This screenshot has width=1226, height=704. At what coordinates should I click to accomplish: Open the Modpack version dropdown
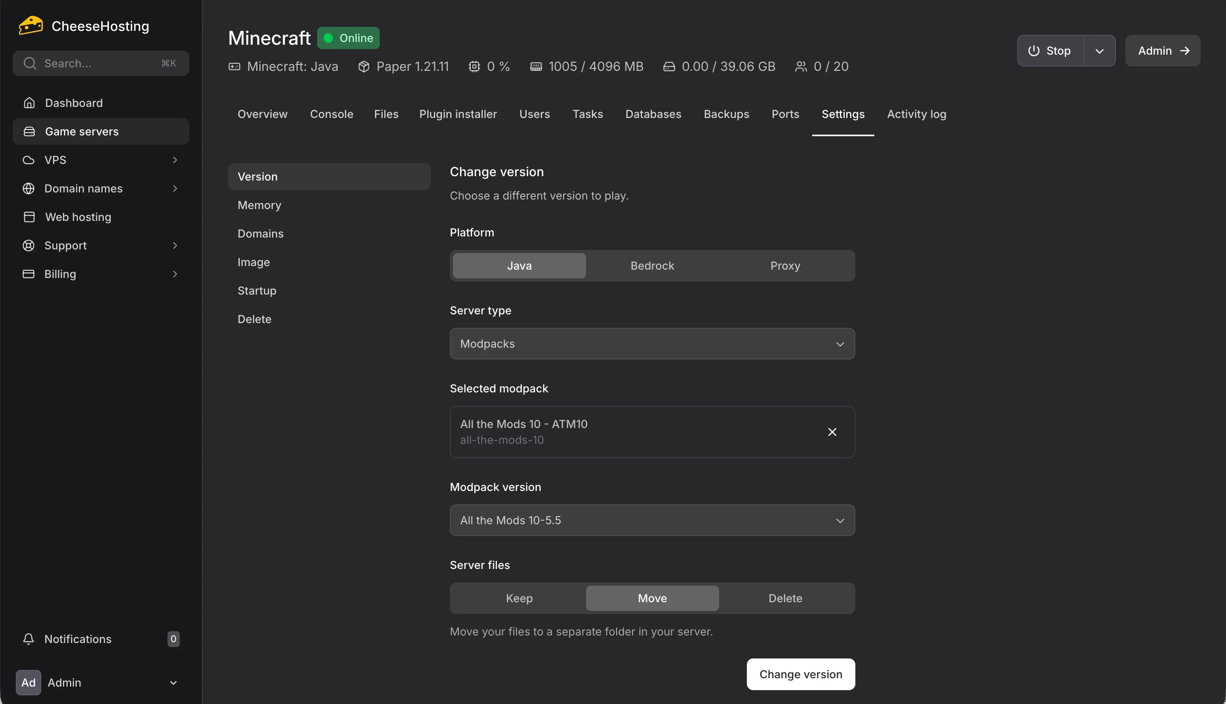[x=652, y=520]
